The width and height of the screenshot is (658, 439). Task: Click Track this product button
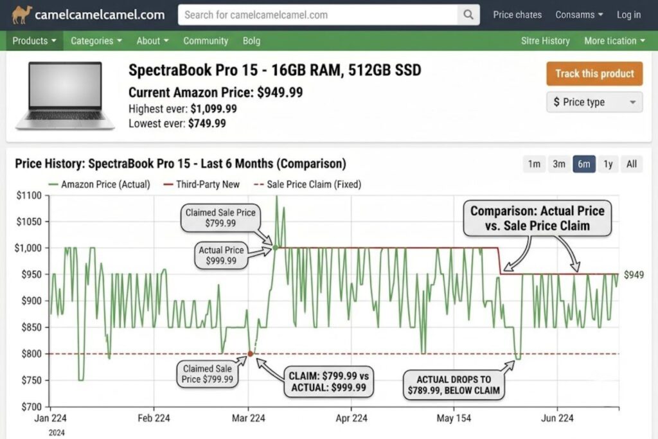click(x=594, y=74)
